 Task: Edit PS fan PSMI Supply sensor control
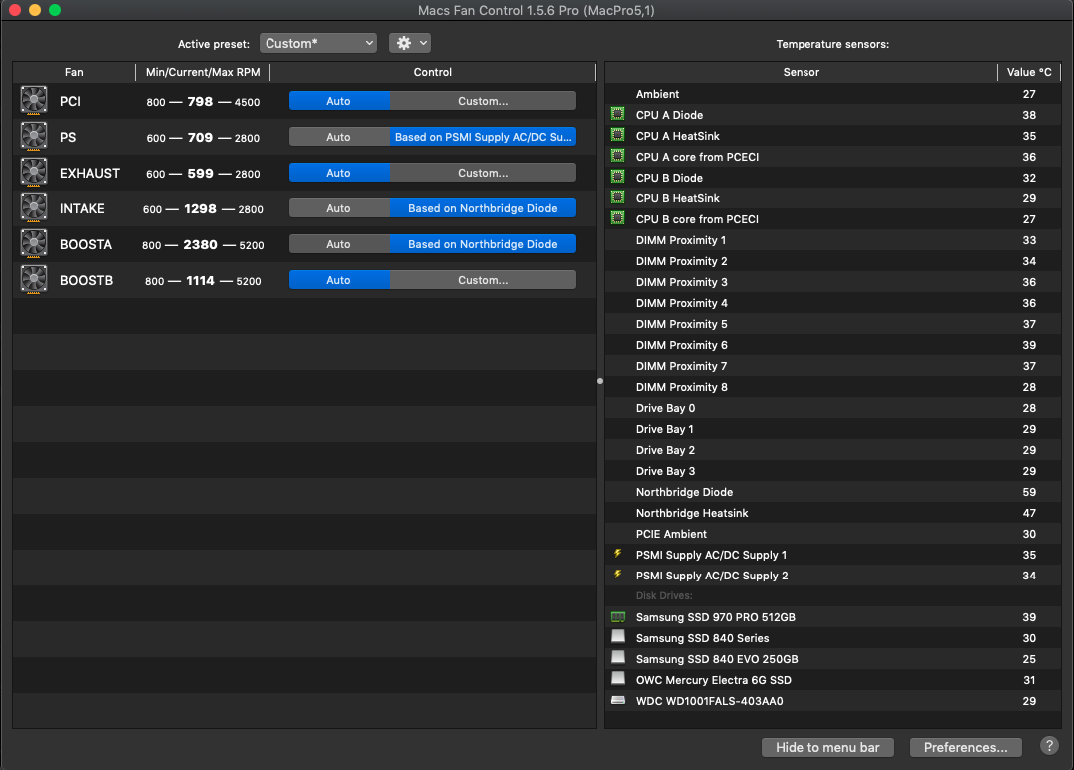pyautogui.click(x=483, y=137)
